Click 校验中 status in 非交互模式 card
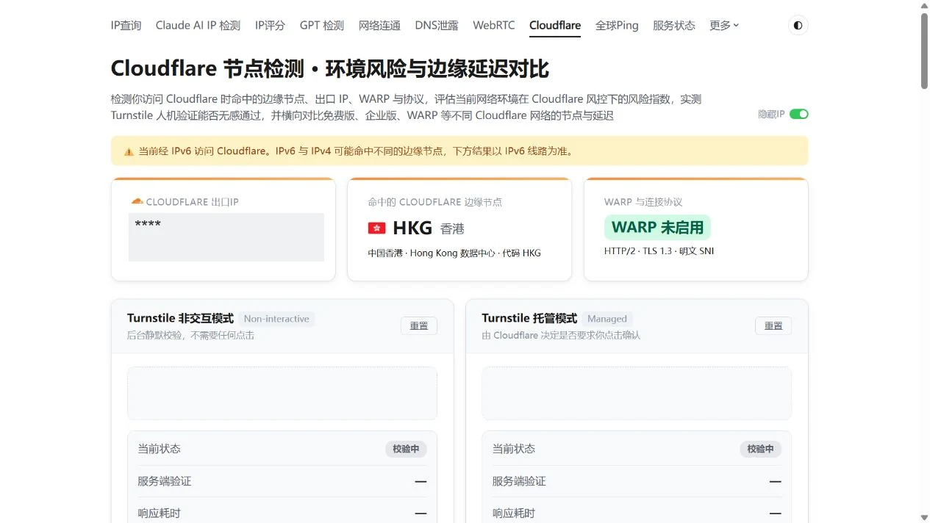 [x=406, y=449]
